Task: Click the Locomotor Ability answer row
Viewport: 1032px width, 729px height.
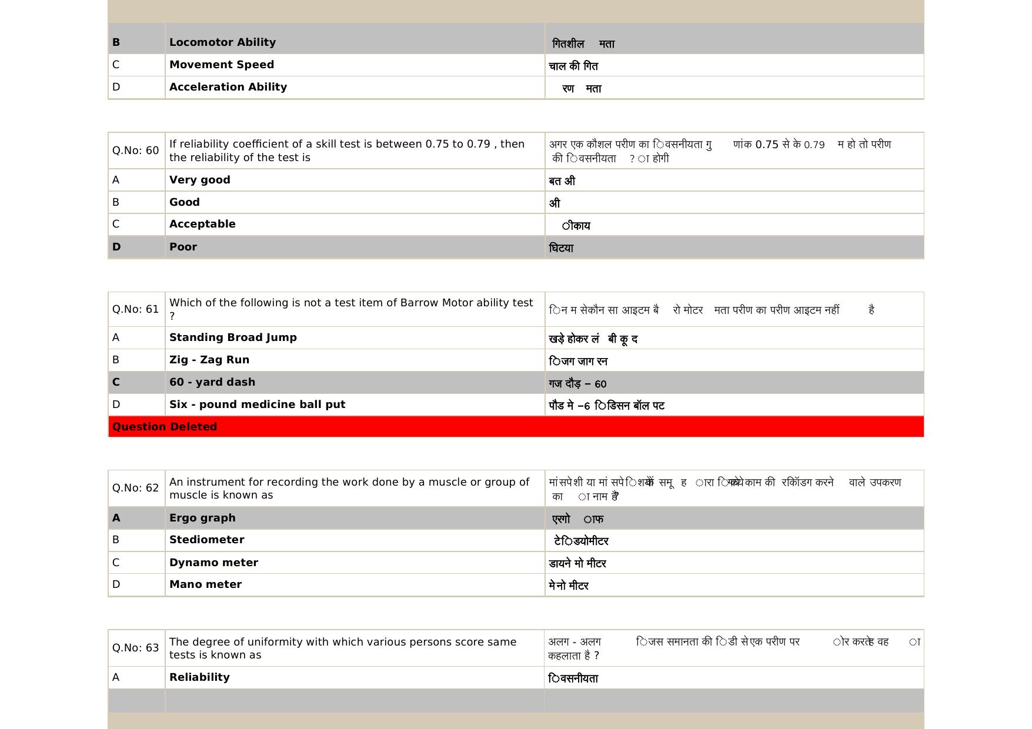Action: 222,42
